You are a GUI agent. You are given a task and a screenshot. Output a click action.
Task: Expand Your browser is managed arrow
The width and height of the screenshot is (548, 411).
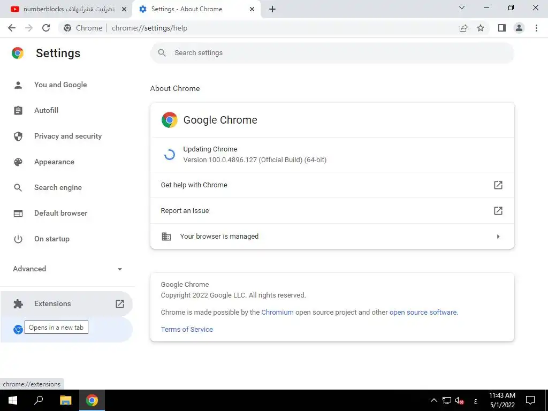tap(498, 236)
